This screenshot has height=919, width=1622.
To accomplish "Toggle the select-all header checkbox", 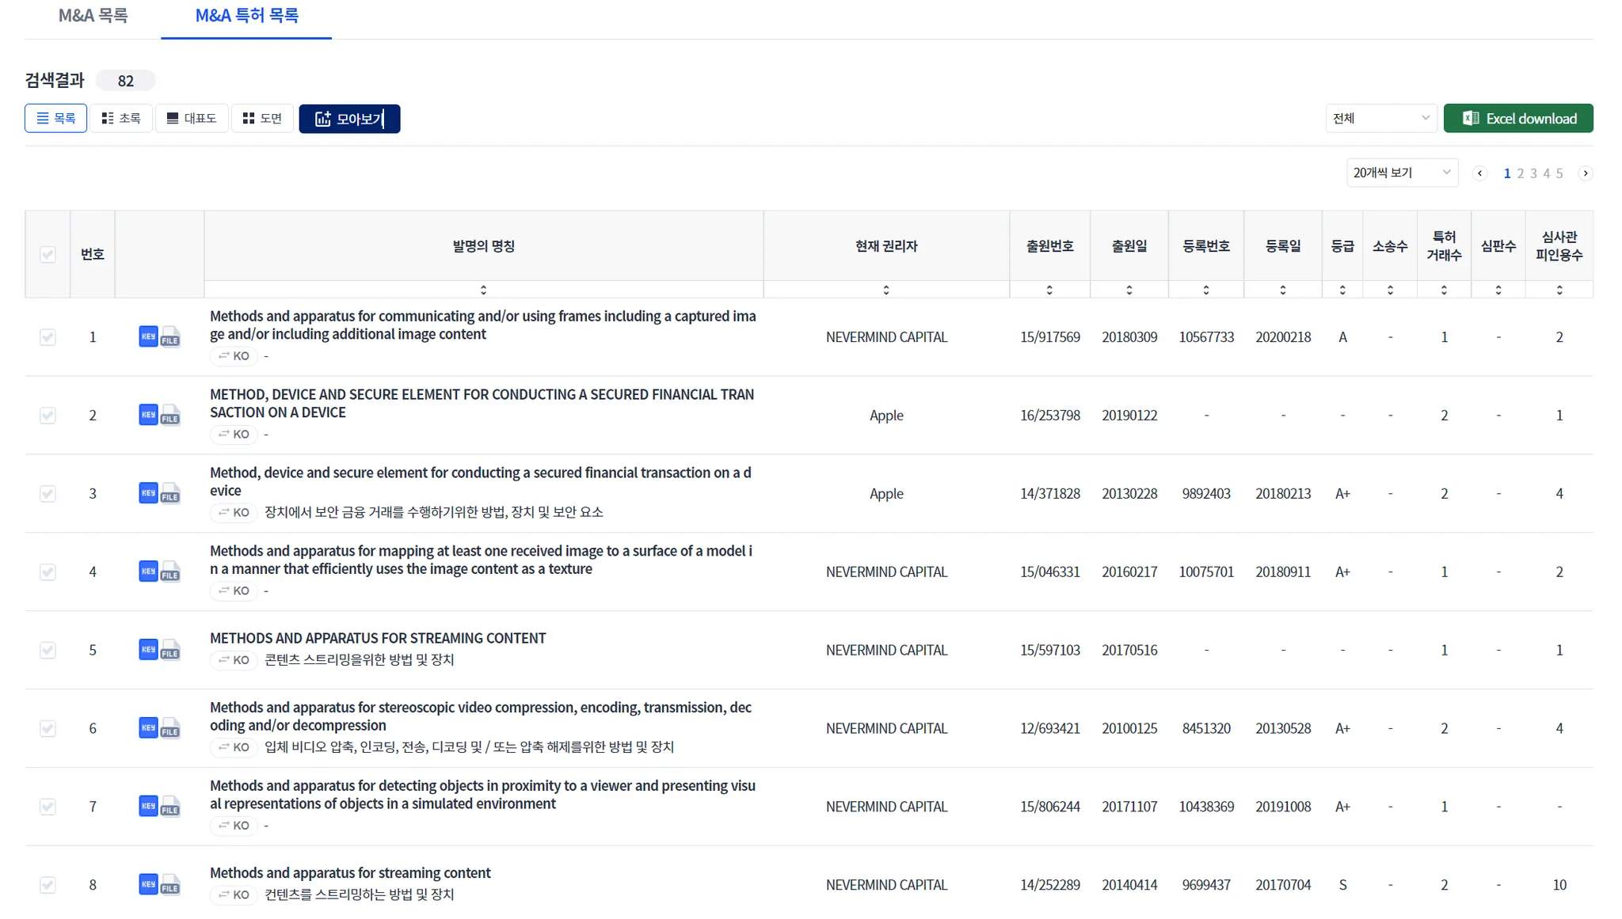I will click(48, 254).
